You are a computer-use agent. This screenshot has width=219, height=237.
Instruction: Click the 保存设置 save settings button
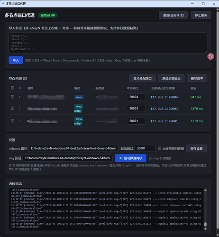click(196, 148)
